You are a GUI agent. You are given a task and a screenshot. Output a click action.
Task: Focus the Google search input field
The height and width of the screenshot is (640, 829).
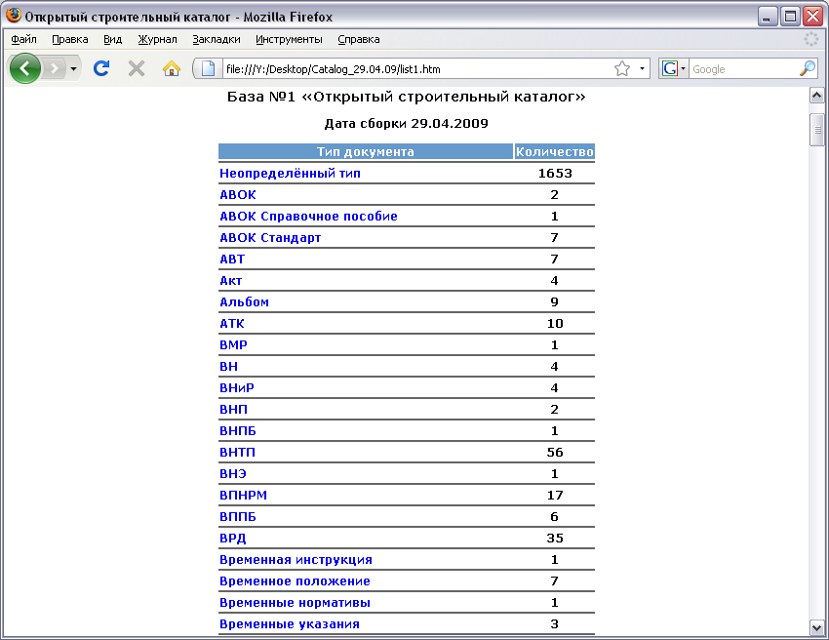(x=743, y=68)
